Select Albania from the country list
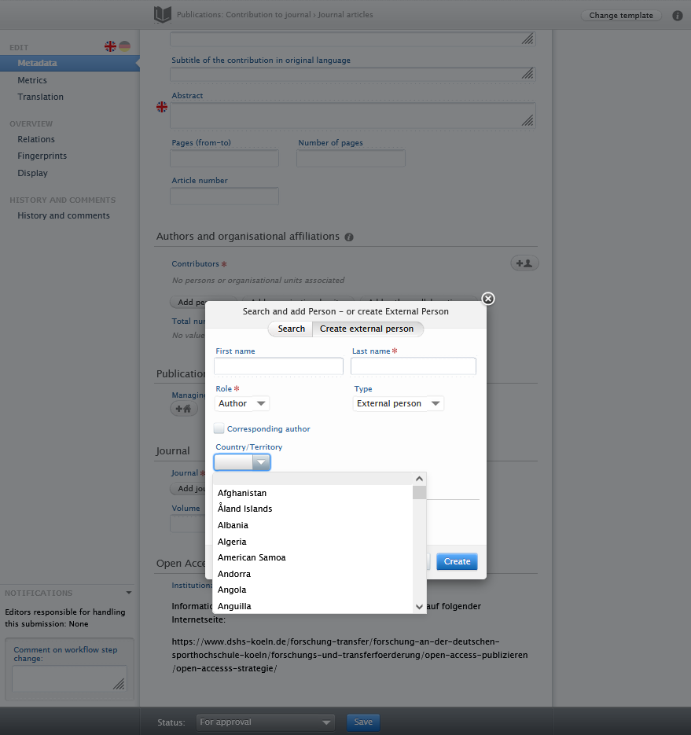Screen dimensions: 691x735 233,525
